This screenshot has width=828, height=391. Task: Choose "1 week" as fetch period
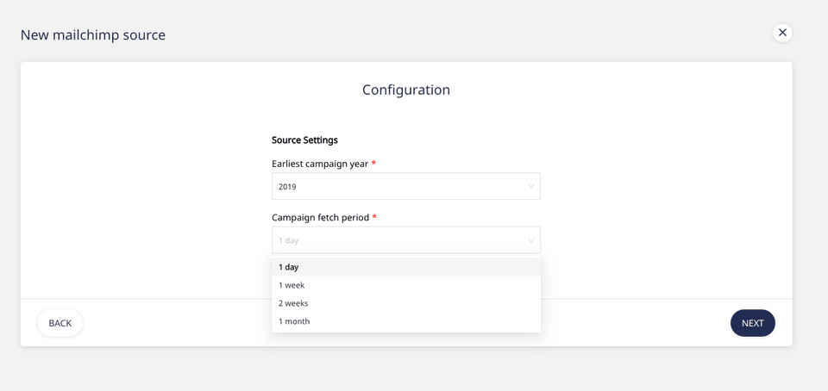point(292,285)
